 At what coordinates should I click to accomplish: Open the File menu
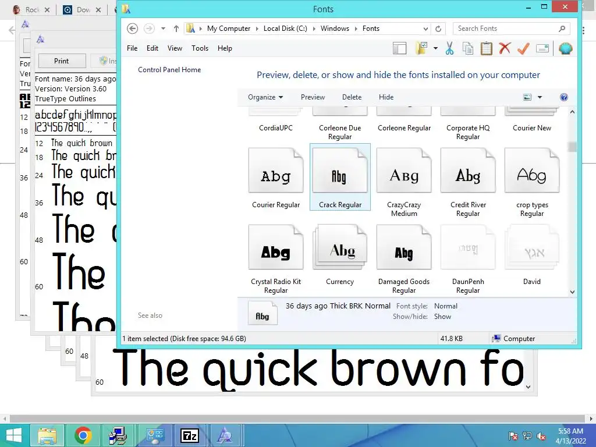(132, 48)
